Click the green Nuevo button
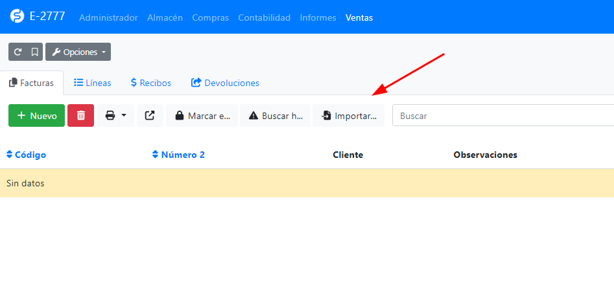614x306 pixels. 36,116
